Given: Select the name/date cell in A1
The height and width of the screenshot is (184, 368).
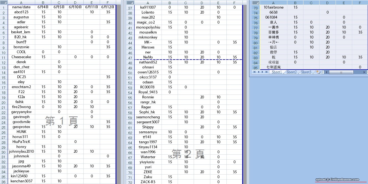Looking at the screenshot, I should [21, 7].
